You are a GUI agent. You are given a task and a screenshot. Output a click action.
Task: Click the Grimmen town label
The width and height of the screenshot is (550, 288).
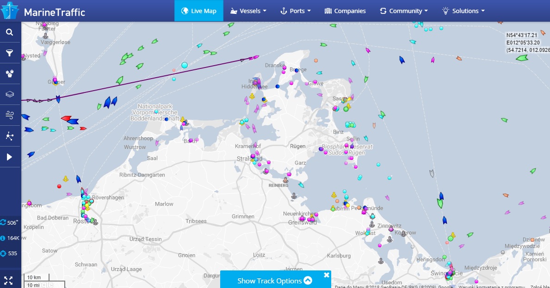(x=243, y=216)
